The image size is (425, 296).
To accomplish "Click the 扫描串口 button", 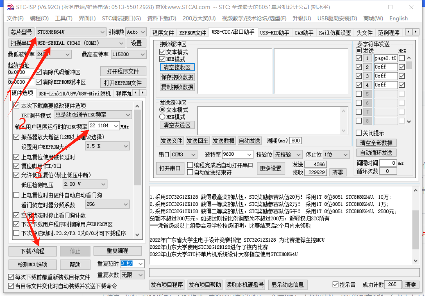I will coord(21,43).
